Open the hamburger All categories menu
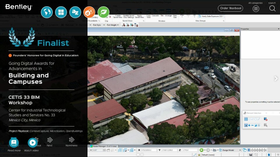 tap(256, 8)
